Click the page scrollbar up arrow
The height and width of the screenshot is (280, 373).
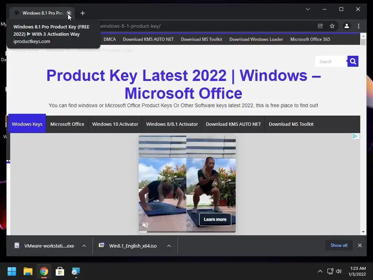pyautogui.click(x=363, y=36)
